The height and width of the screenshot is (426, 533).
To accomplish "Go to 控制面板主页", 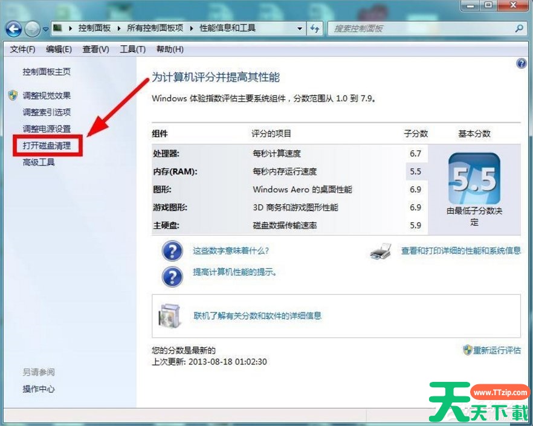I will [x=47, y=72].
